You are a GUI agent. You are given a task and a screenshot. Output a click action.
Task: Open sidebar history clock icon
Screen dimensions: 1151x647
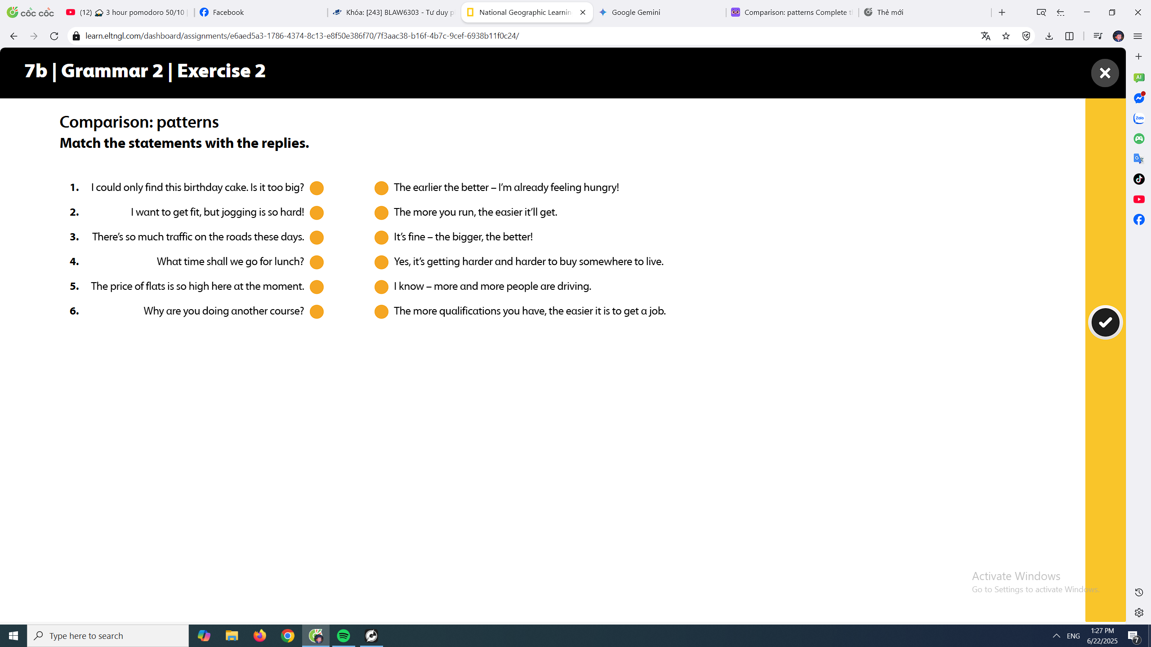tap(1139, 592)
